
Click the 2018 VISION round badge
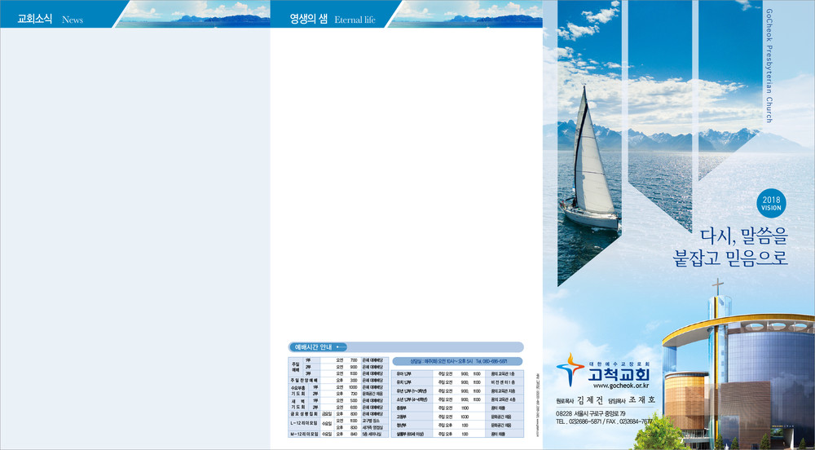point(771,204)
